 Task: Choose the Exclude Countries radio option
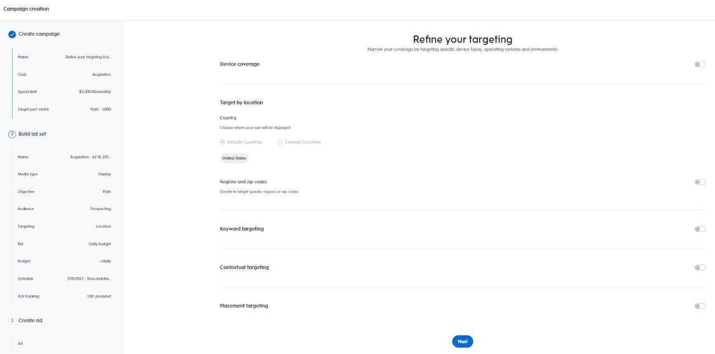click(x=280, y=142)
